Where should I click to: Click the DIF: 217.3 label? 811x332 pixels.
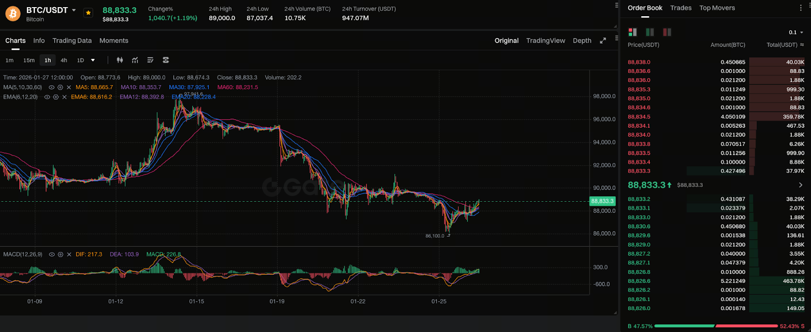(89, 254)
